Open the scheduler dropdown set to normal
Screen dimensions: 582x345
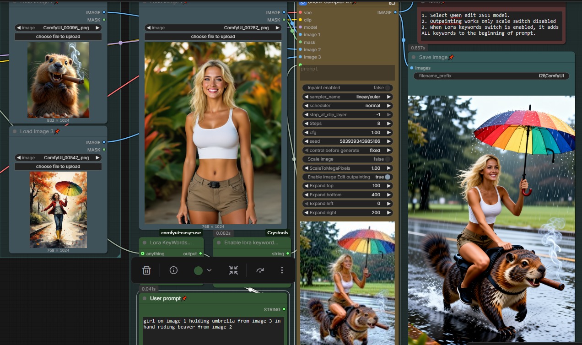pos(347,106)
